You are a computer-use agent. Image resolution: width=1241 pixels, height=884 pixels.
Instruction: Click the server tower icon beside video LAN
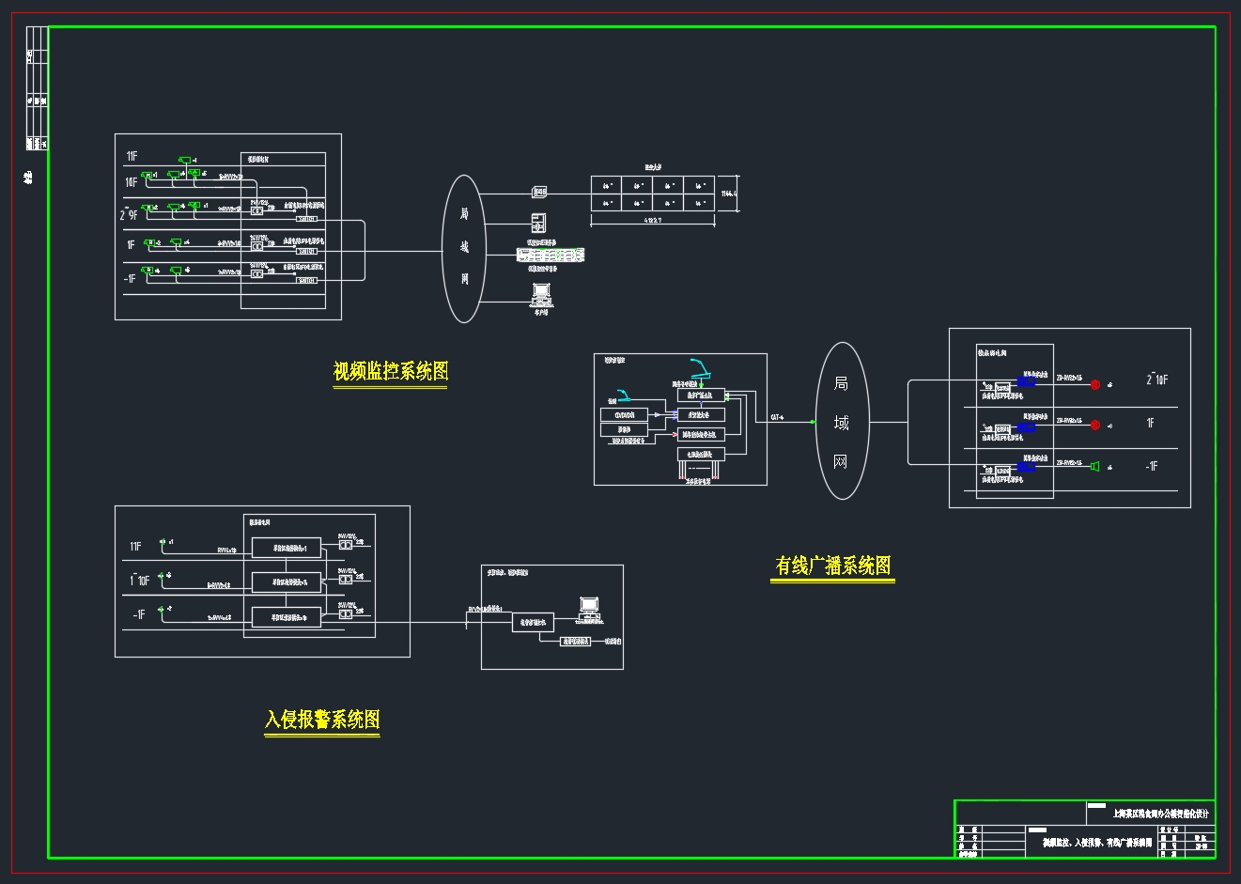tap(538, 224)
